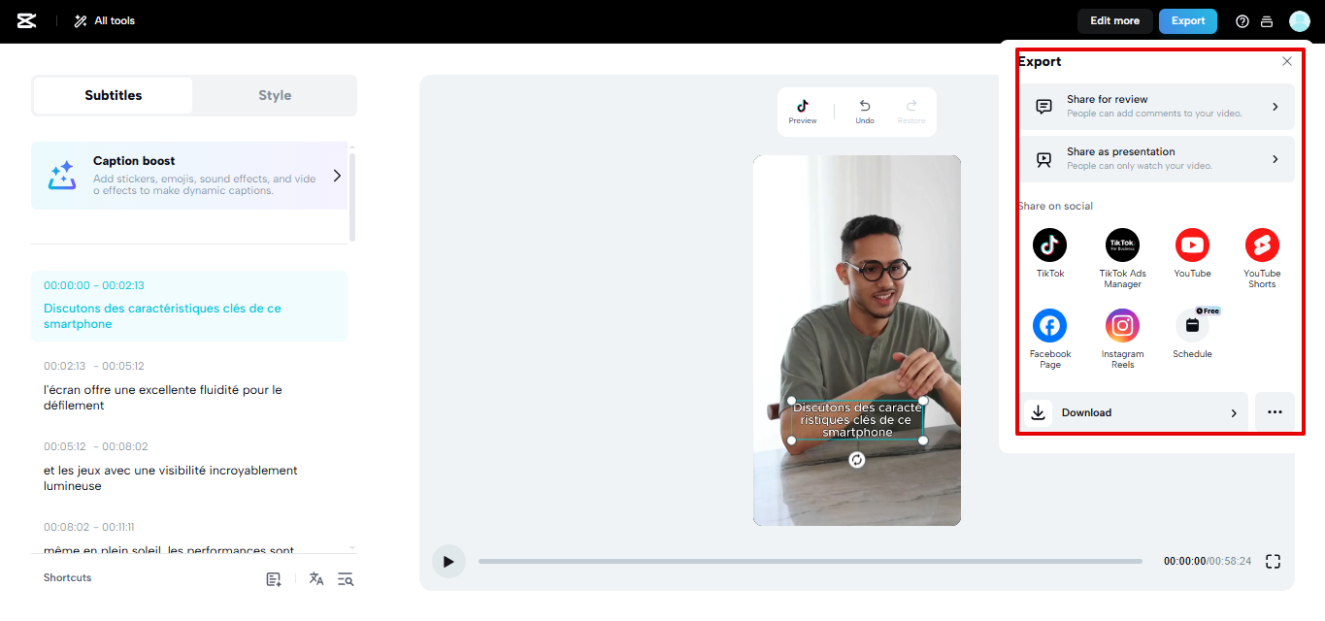Open the Caption boost feature
1325x621 pixels.
189,176
